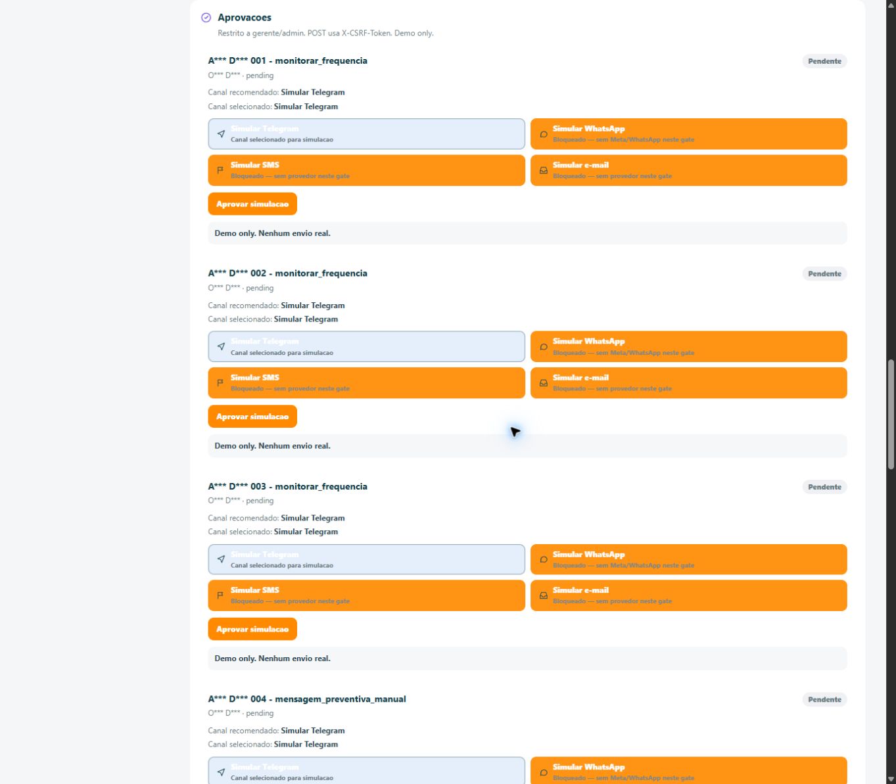The image size is (896, 784).
Task: Approve the simulation for card 001
Action: [252, 204]
